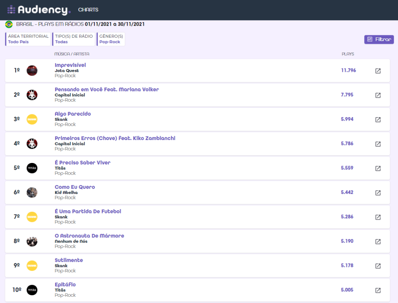This screenshot has width=398, height=303.
Task: Open the song Imprevisível
Action: tap(70, 65)
